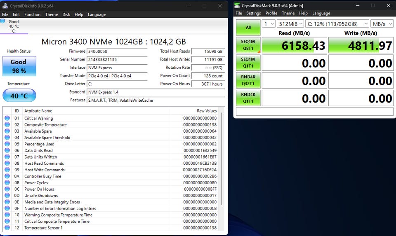396x236 pixels.
Task: Click the CrystalDiskMark title bar app icon
Action: 237,5
